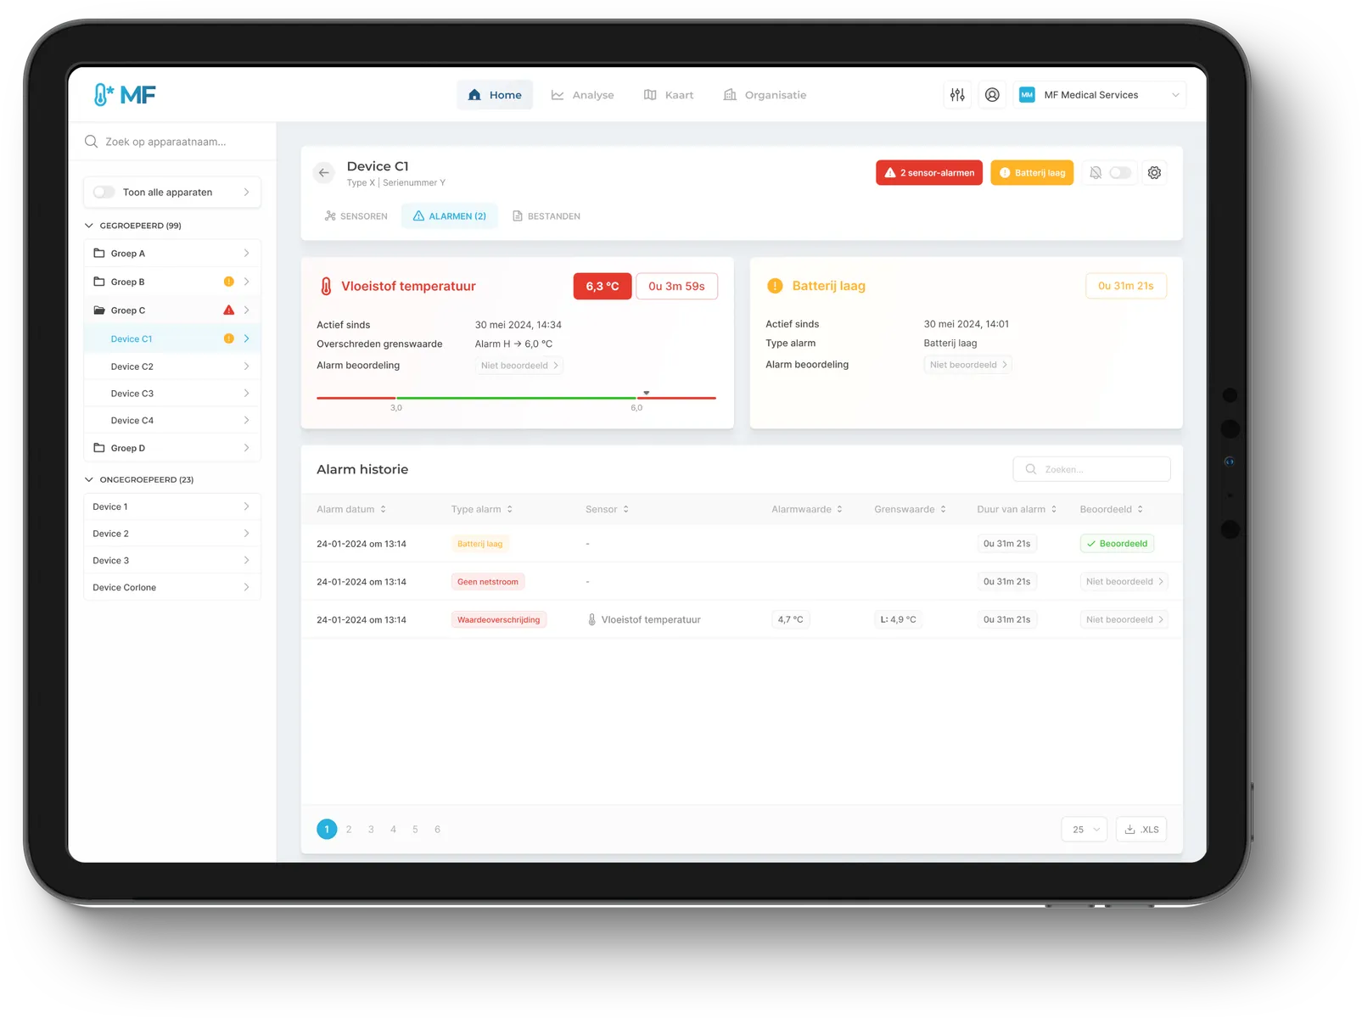Click Device C1 orange warning indicator
The image size is (1362, 1018).
tap(228, 338)
